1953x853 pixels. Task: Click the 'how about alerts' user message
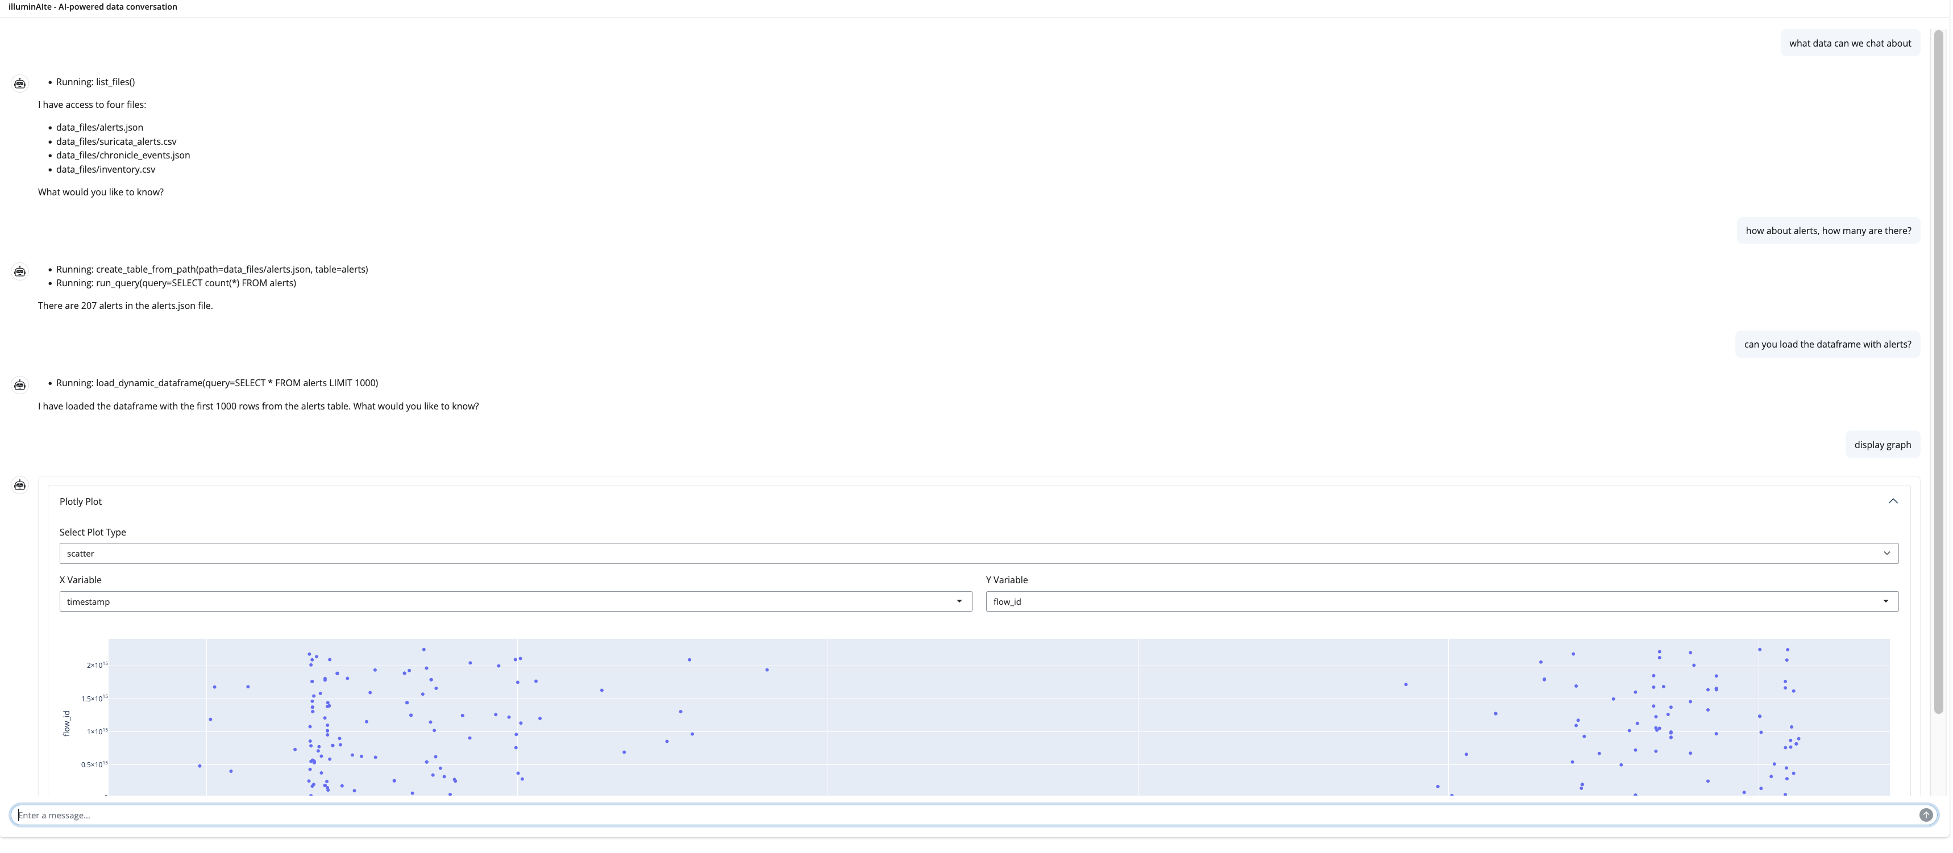click(x=1827, y=231)
